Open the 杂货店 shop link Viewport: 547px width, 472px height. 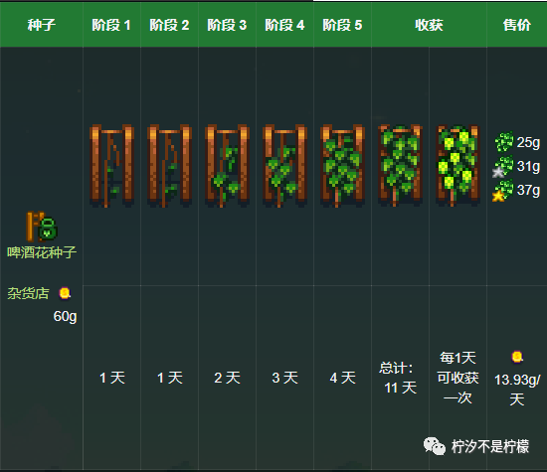tap(28, 293)
